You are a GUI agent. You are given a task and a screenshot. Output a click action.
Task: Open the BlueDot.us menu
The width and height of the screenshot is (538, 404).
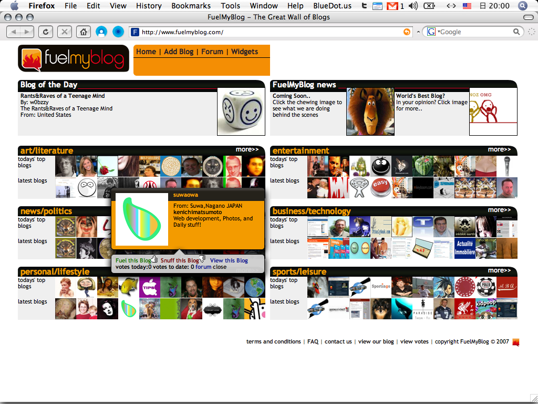coord(332,6)
